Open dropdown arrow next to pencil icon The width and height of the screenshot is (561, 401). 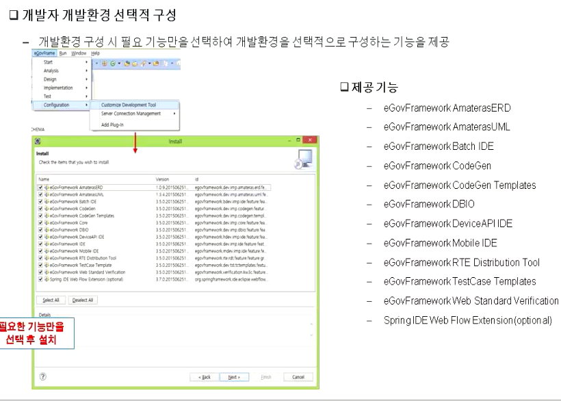coord(149,64)
